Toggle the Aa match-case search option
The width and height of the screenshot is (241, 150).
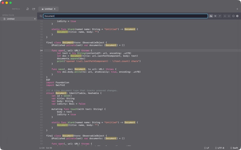[x=211, y=16]
